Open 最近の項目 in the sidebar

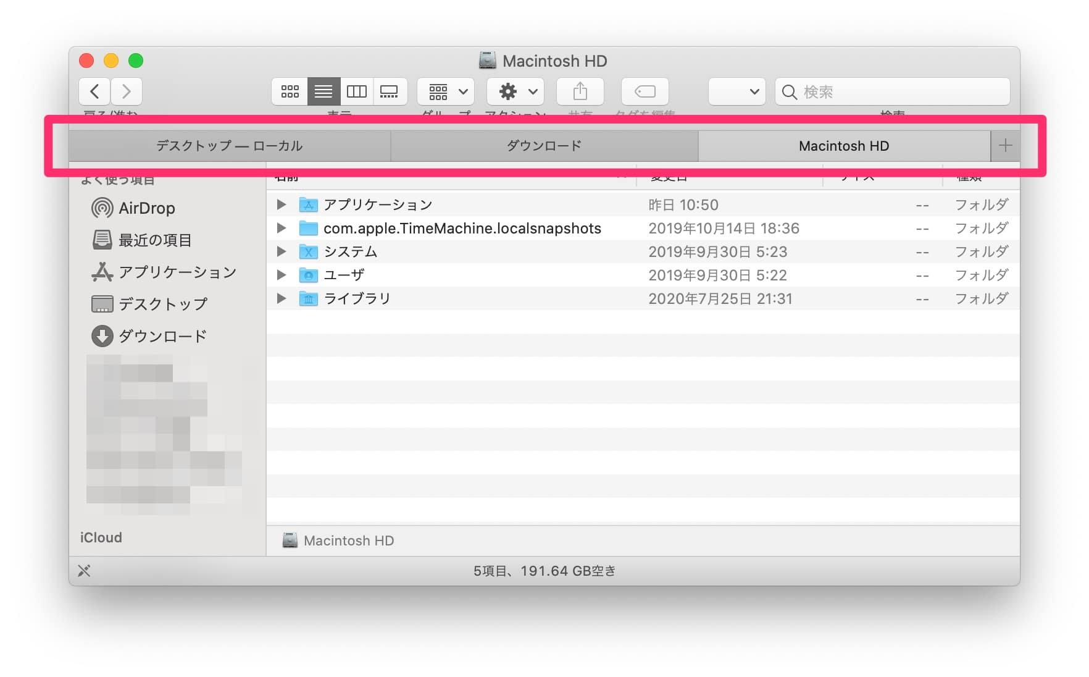[142, 240]
